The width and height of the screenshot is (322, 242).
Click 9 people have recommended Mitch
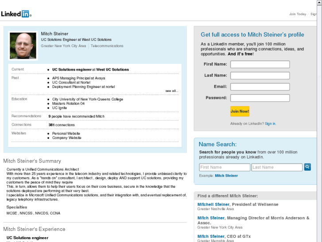pos(76,116)
